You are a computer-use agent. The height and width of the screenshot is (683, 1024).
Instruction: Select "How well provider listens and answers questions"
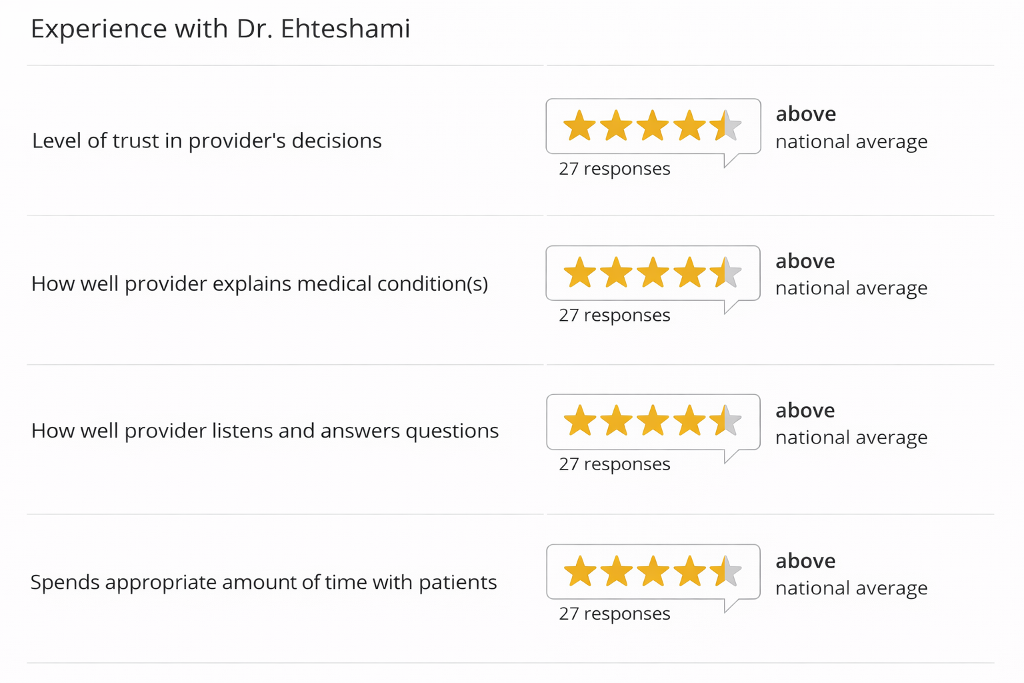(265, 431)
